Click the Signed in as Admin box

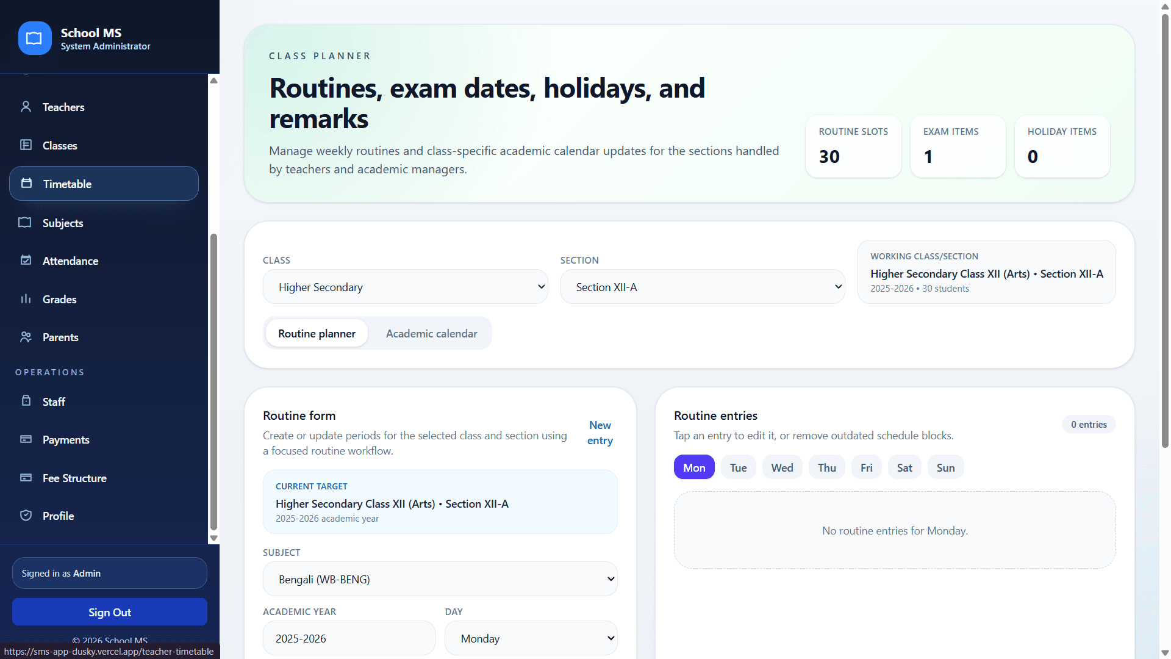coord(110,573)
